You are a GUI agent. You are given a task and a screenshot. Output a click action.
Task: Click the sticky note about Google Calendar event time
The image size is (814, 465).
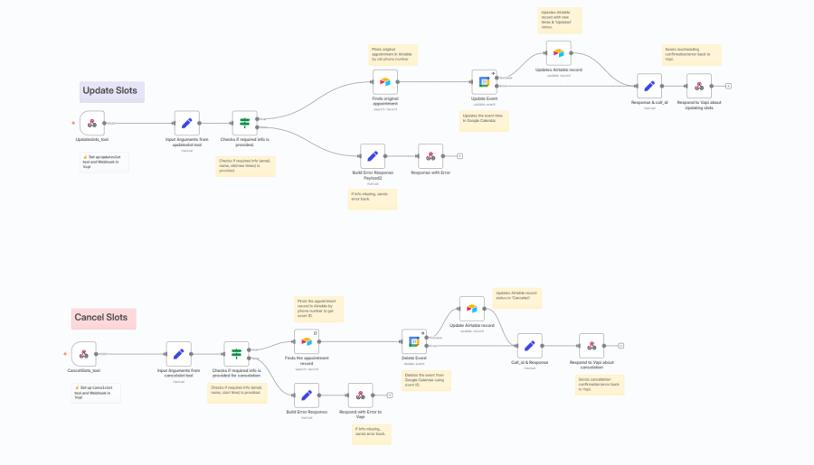coord(485,121)
